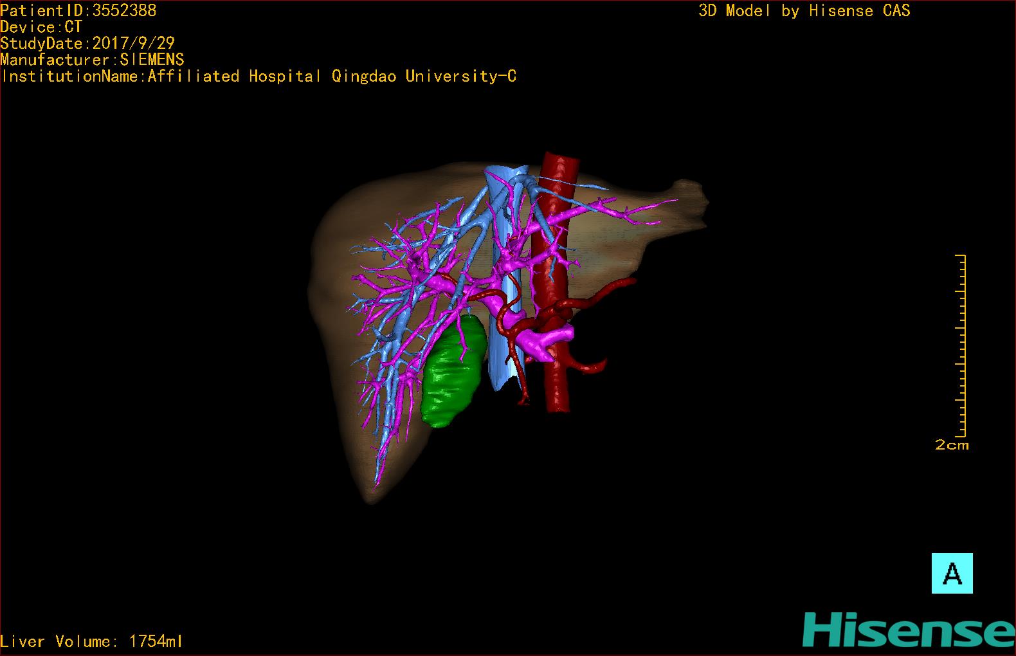
Task: Click the StudyDate:2017/9/29 text
Action: pos(87,43)
